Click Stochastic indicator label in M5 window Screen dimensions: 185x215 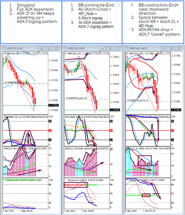click(87, 117)
